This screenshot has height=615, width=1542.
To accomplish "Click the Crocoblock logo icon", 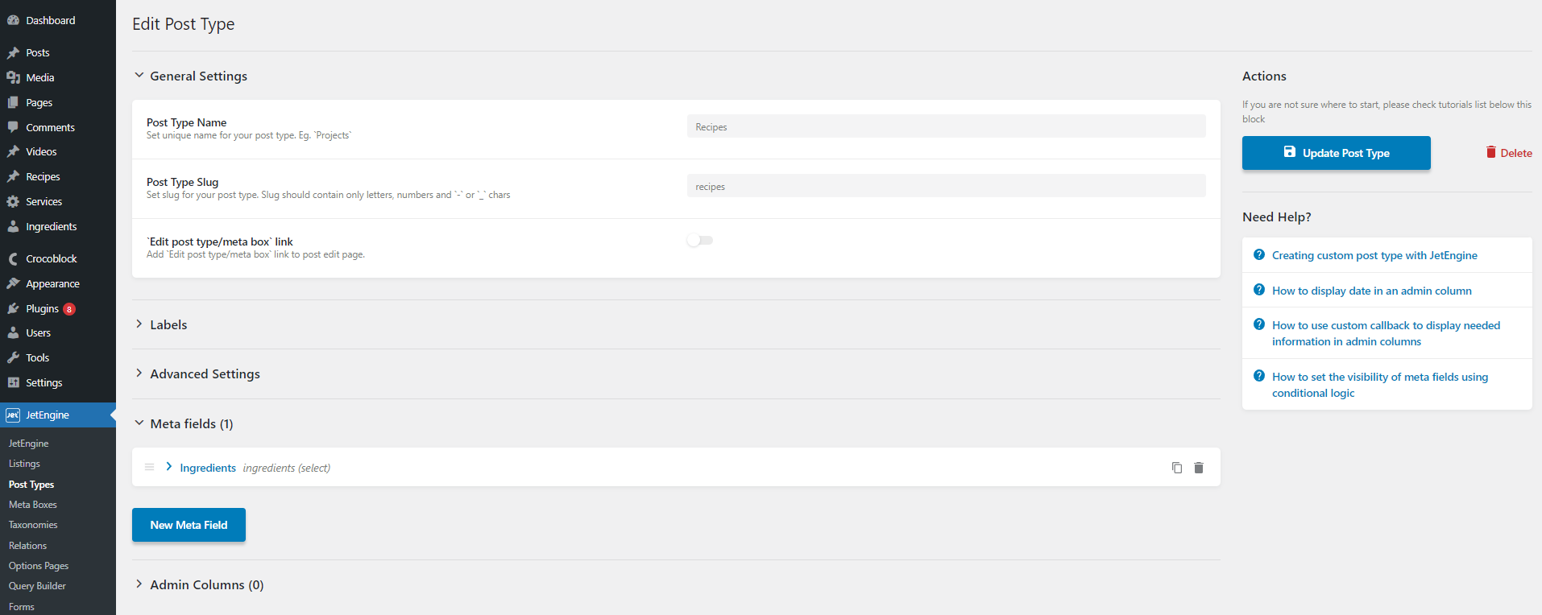I will click(13, 258).
